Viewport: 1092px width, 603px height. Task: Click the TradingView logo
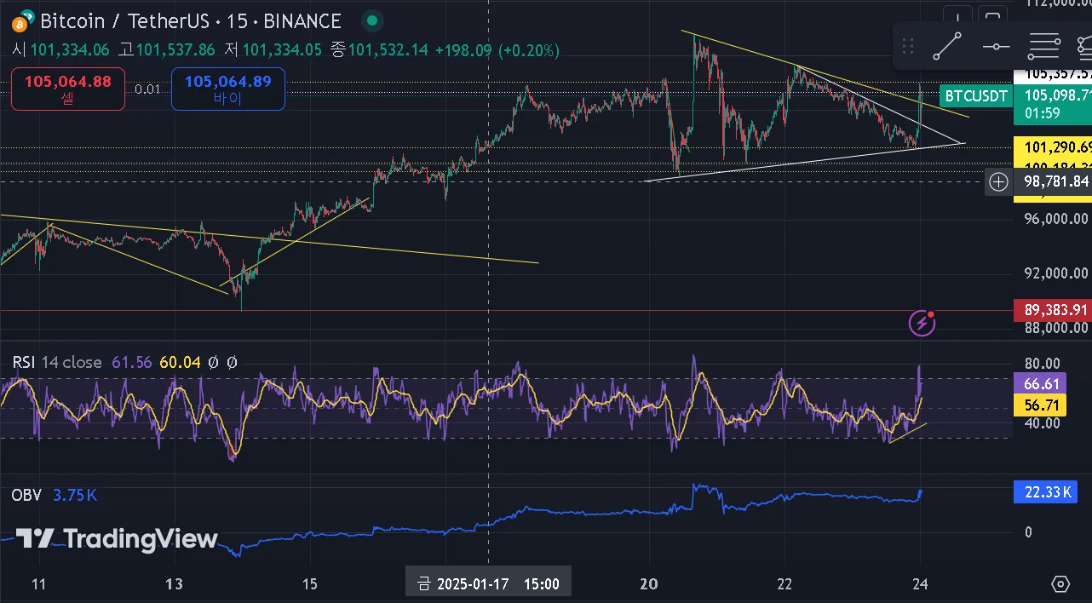tap(117, 539)
